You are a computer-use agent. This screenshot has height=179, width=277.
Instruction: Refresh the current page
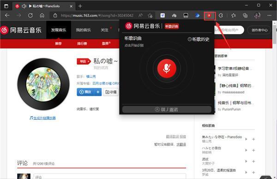pyautogui.click(x=30, y=16)
